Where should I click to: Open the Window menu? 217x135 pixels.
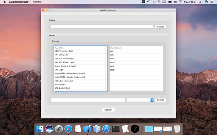coord(37,2)
